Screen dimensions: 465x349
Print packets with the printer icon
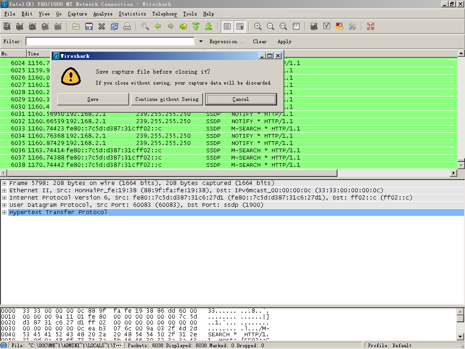[x=127, y=26]
